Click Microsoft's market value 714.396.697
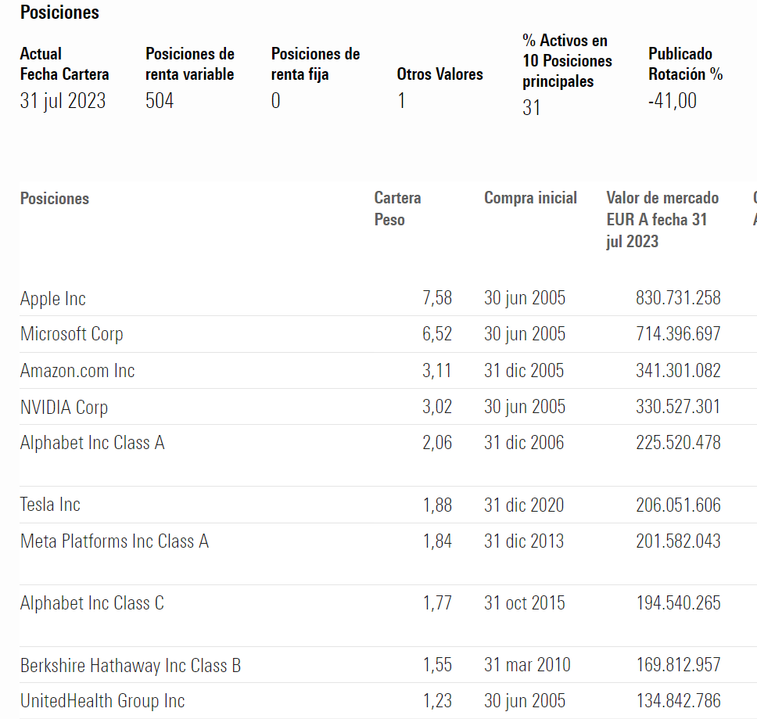Screen dimensions: 757x719 tap(678, 333)
